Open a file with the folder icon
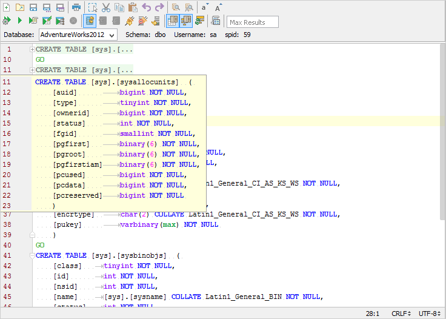The image size is (446, 319). coord(20,7)
